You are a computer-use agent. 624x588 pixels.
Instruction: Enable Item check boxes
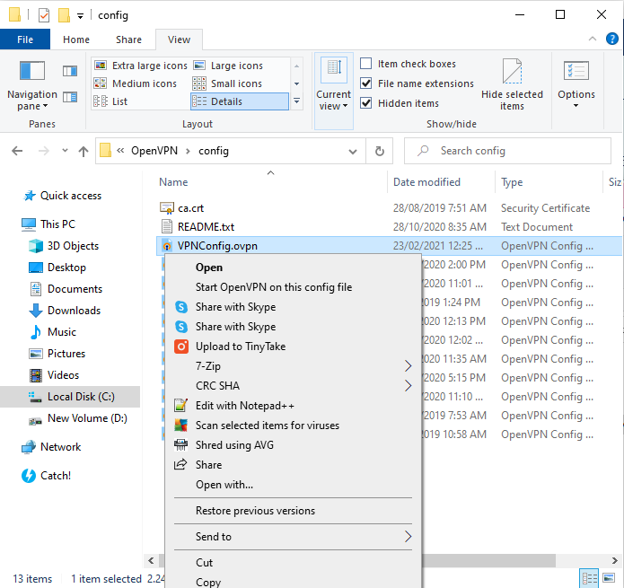[365, 64]
